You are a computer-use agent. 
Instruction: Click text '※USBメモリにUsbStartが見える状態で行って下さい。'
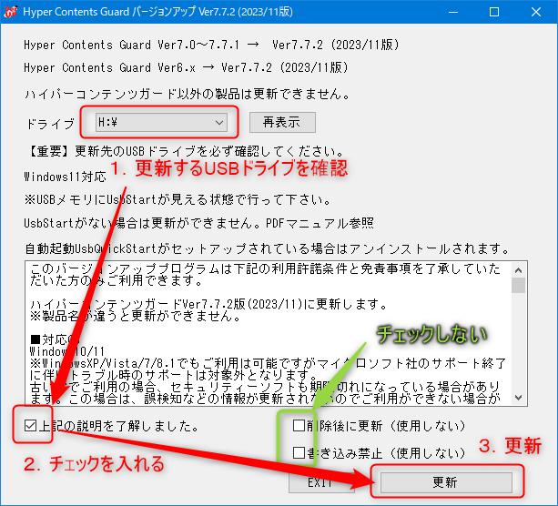[x=178, y=199]
